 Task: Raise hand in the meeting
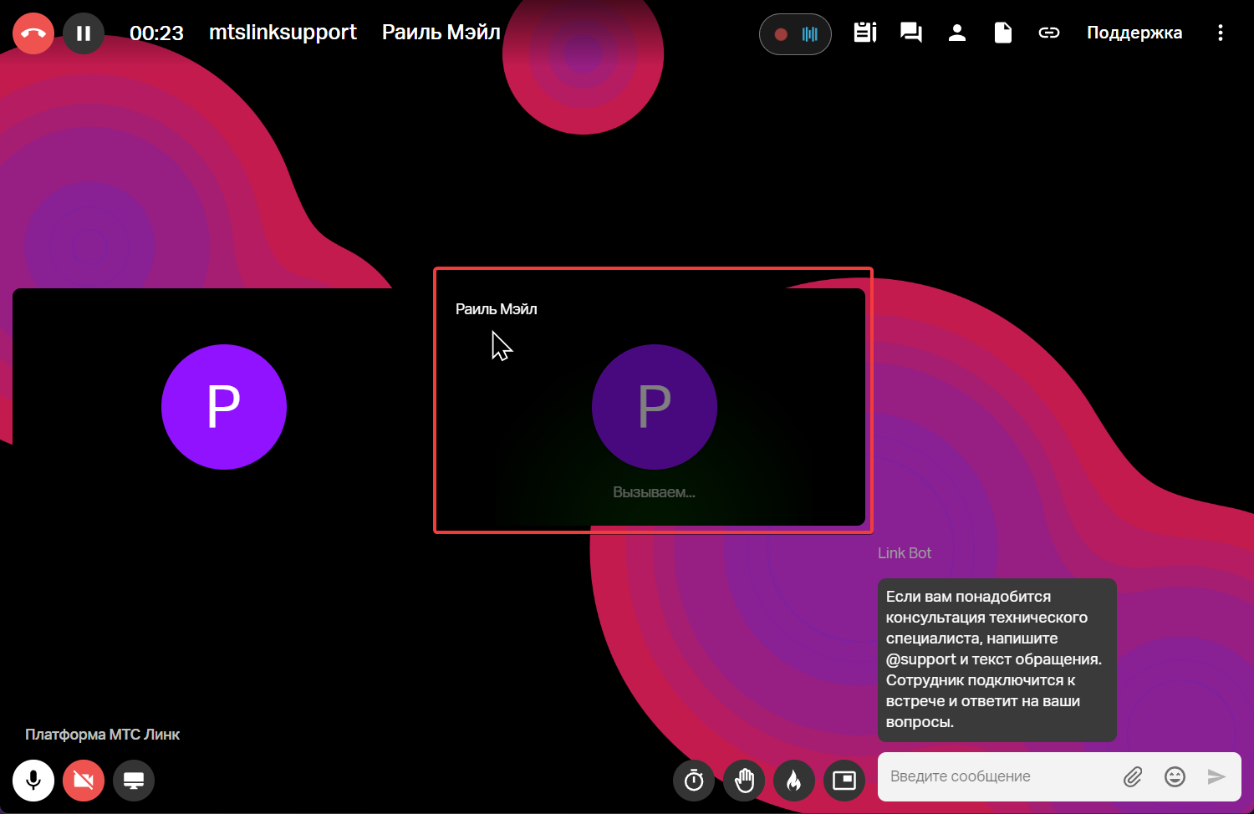(744, 781)
